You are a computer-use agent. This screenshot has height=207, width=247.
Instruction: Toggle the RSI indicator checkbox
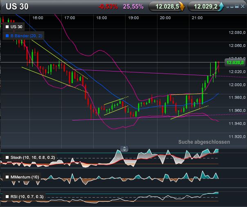click(7, 197)
